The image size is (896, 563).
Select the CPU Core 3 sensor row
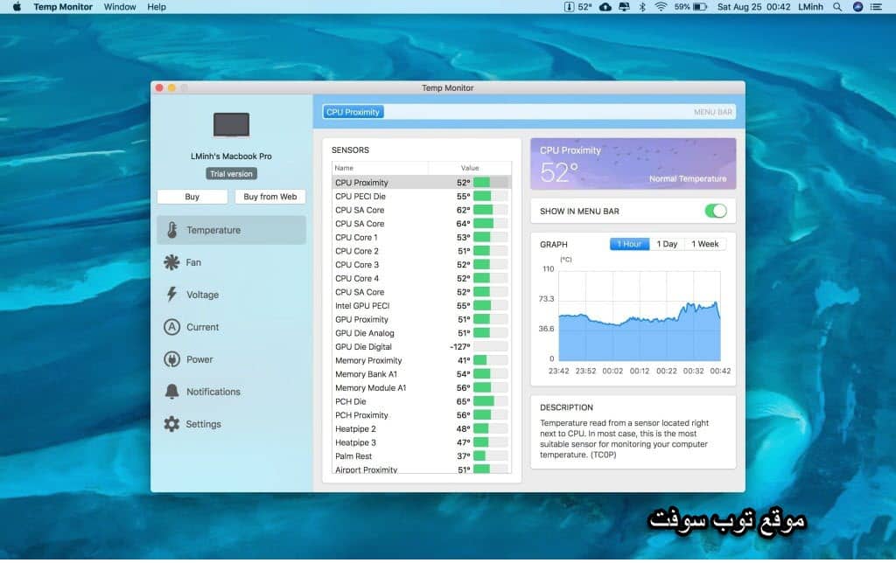click(421, 265)
